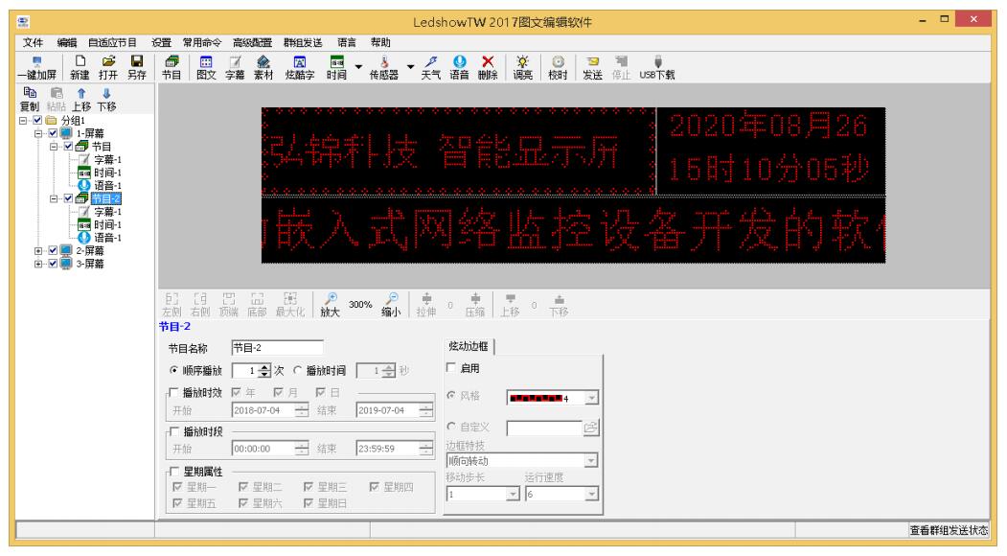Switch to the 炫动边框 tab
This screenshot has width=1007, height=556.
tap(469, 346)
